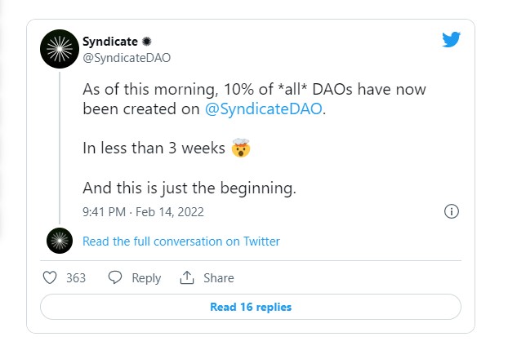Image resolution: width=508 pixels, height=350 pixels.
Task: Like the tweet with the heart icon
Action: tap(50, 277)
